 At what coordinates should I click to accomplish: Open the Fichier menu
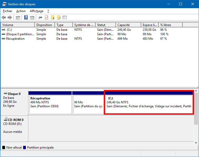[x=8, y=11]
